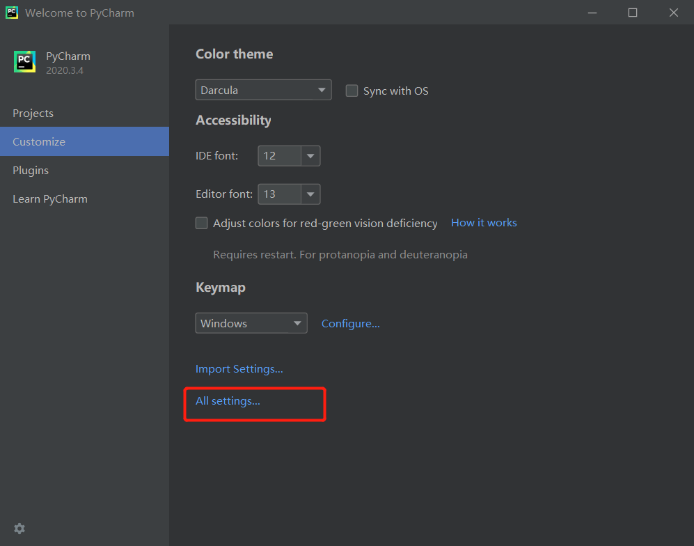Close the Welcome to PyCharm window
The height and width of the screenshot is (546, 694).
point(673,13)
